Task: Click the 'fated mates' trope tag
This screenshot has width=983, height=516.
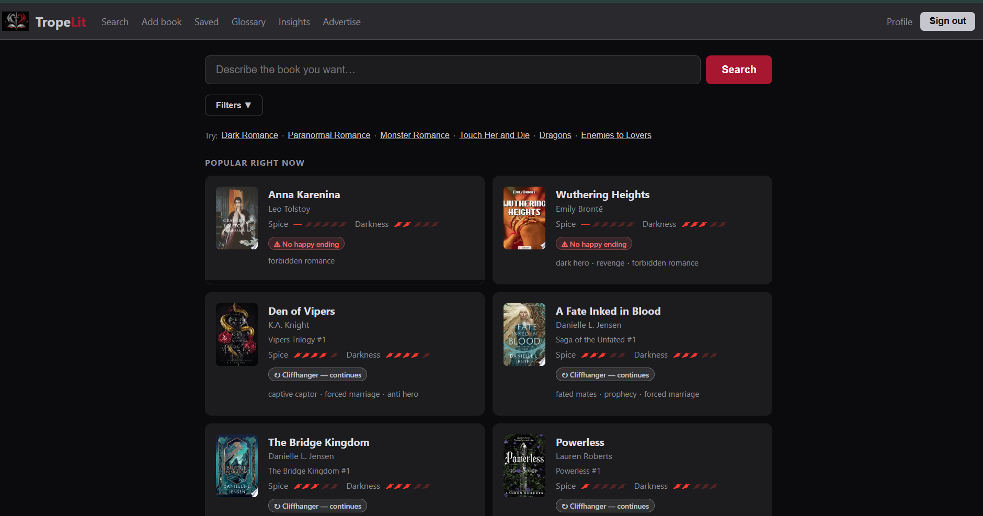Action: point(576,394)
